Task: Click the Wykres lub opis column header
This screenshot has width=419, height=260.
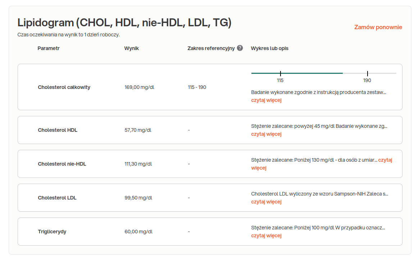Action: pos(270,48)
